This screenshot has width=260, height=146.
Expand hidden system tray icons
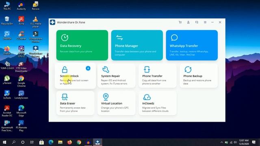tap(221, 142)
